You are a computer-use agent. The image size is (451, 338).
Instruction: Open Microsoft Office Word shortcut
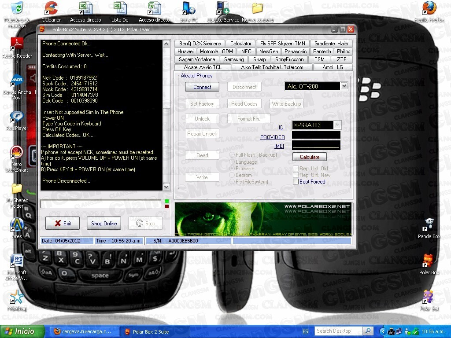17,267
